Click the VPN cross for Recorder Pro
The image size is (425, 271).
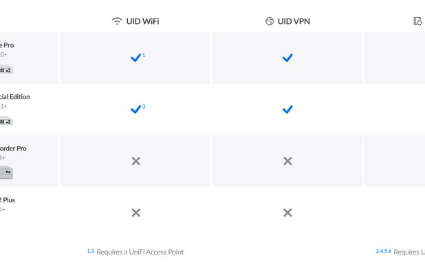point(287,161)
